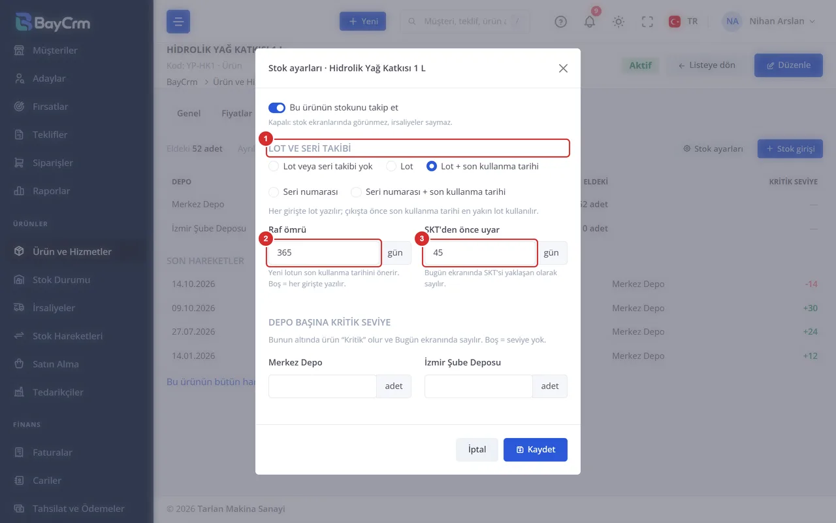836x523 pixels.
Task: Click the 'Listeye dön' button
Action: tap(707, 65)
